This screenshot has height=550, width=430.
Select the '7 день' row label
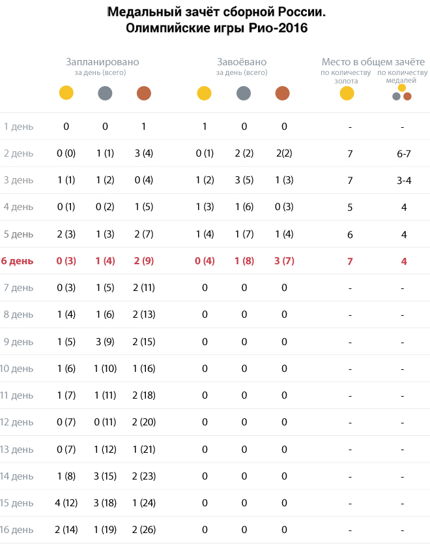click(18, 288)
